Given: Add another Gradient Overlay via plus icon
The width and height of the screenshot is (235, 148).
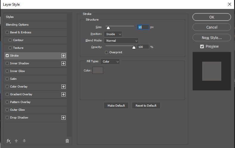Looking at the screenshot, I should 64,94.
